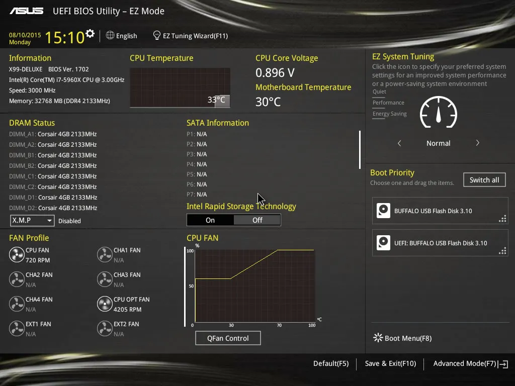The image size is (515, 386).
Task: Click the 0.896 V core voltage value
Action: [275, 72]
